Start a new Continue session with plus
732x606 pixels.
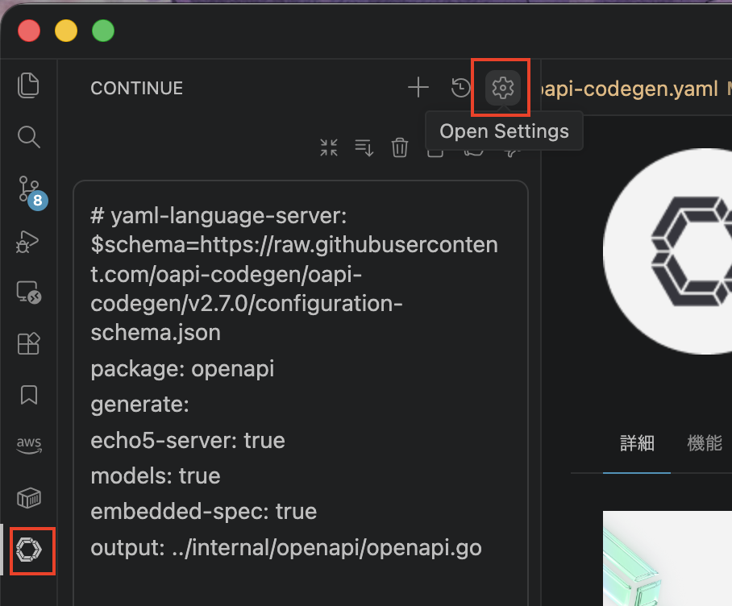click(418, 87)
